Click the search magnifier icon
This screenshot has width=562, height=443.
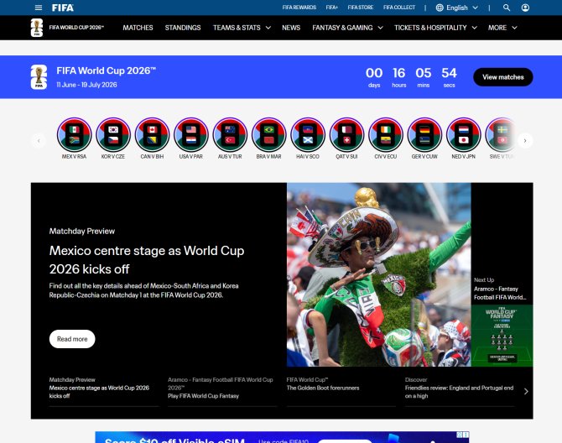pos(507,8)
